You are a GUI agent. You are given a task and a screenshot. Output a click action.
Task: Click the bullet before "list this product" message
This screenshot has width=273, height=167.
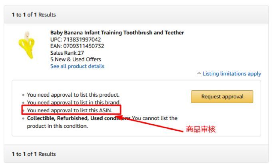click(24, 95)
